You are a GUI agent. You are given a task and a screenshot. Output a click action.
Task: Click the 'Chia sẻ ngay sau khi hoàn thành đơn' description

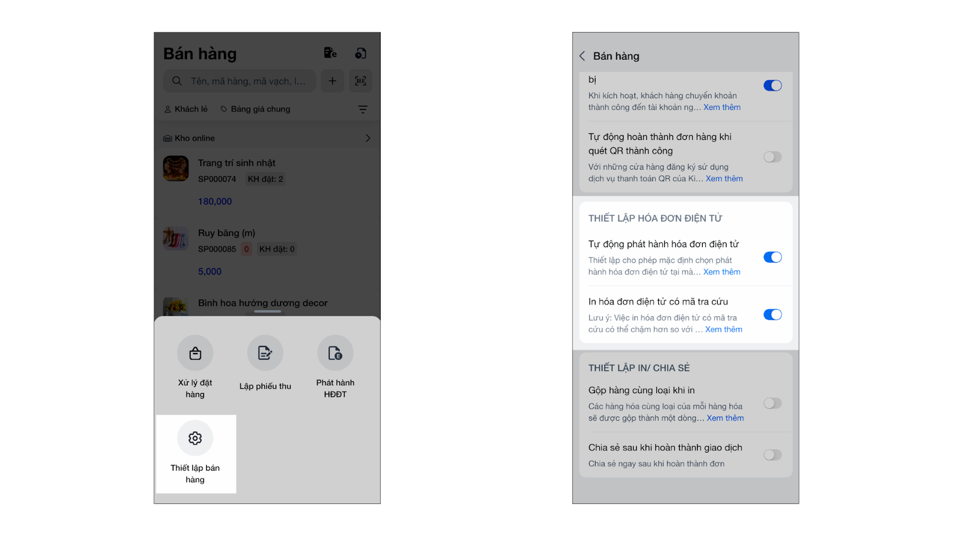click(656, 464)
